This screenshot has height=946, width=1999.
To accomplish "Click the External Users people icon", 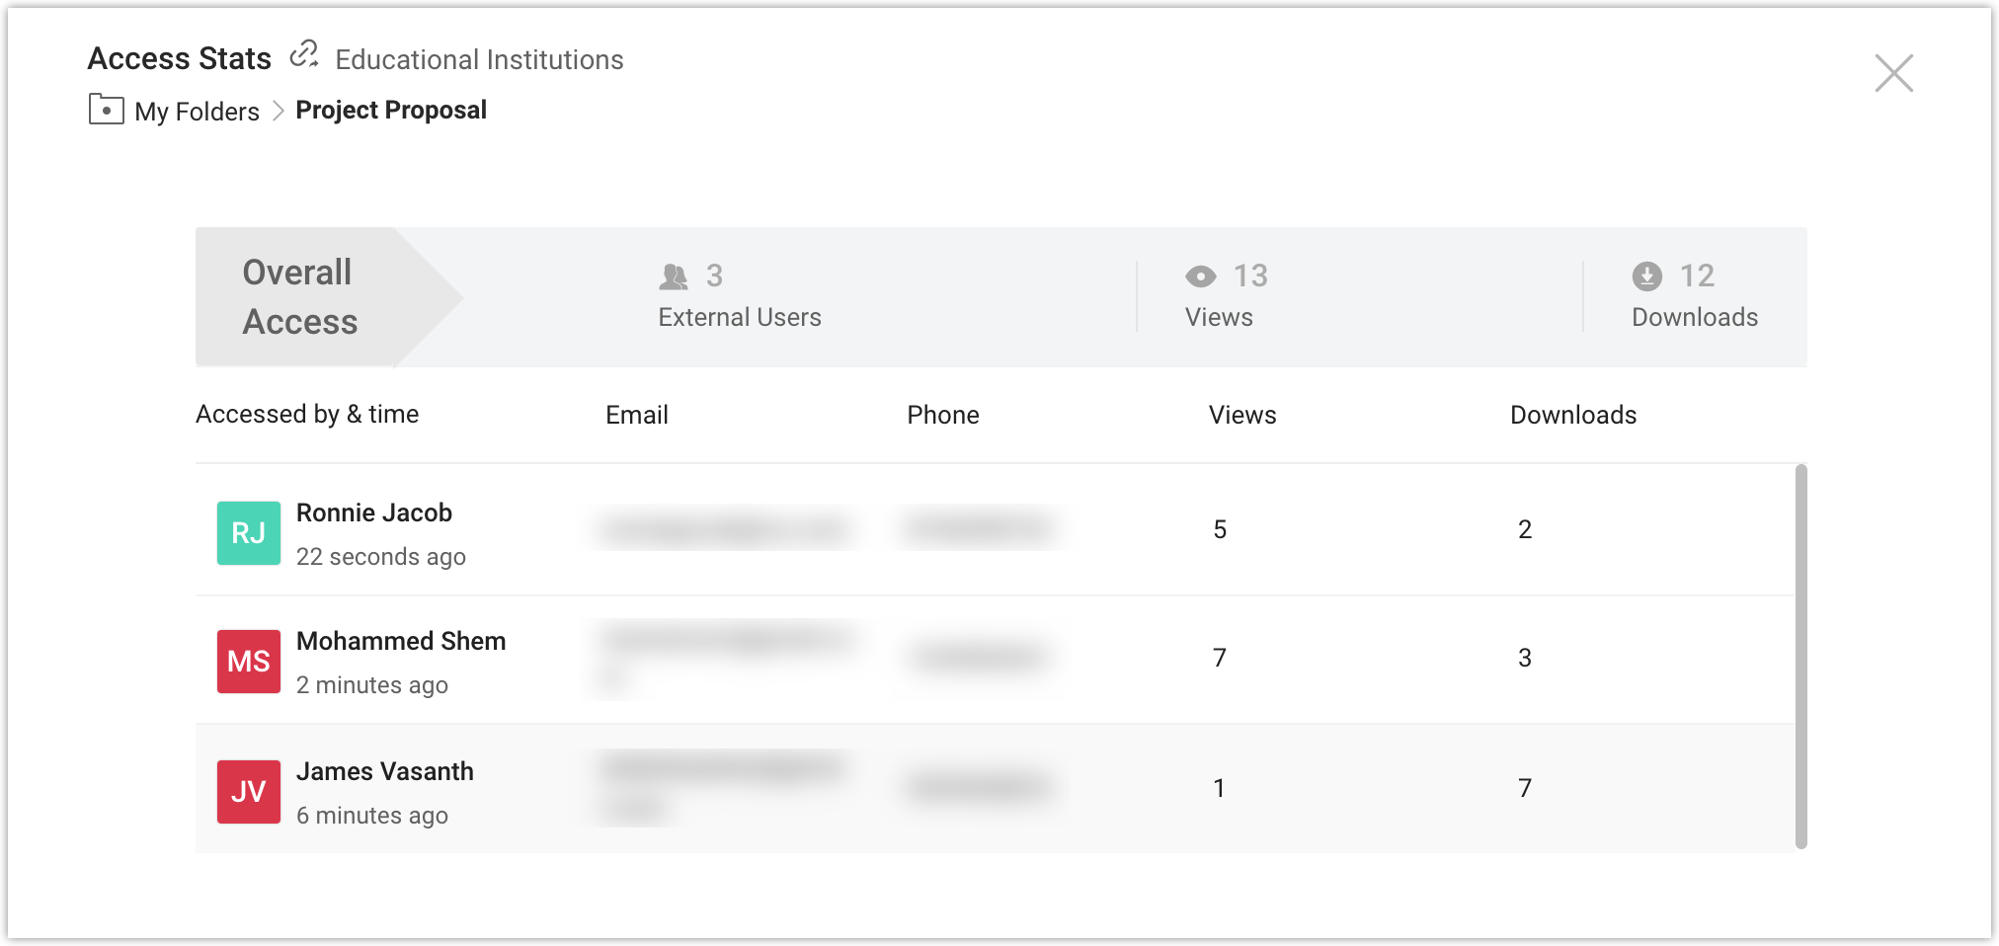I will pyautogui.click(x=674, y=277).
